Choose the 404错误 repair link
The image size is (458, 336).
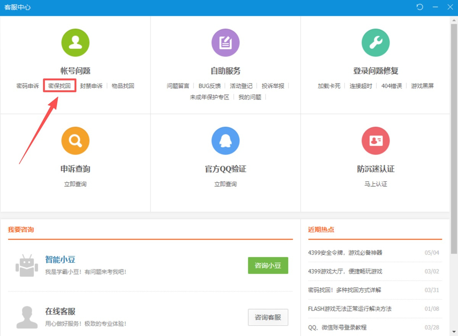tap(392, 86)
